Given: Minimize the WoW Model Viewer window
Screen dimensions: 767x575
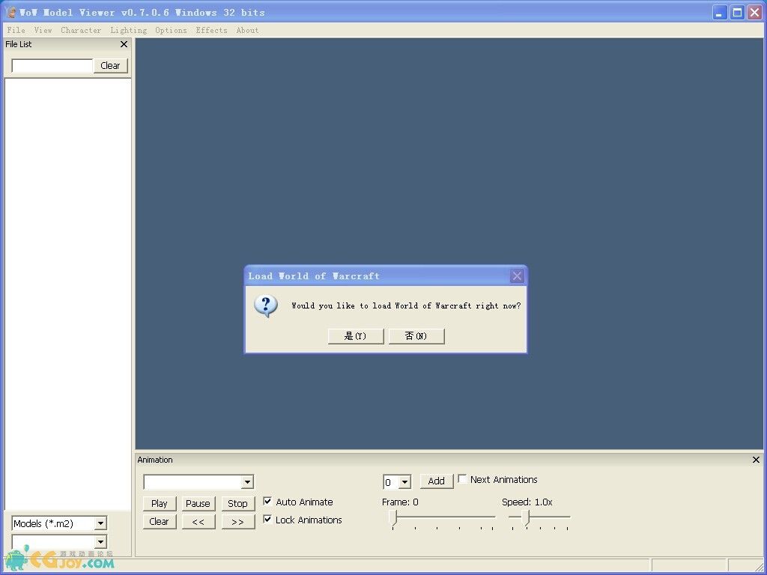Looking at the screenshot, I should tap(720, 13).
